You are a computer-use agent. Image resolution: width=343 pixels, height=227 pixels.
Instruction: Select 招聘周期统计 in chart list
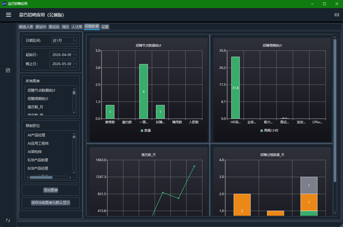click(38, 99)
